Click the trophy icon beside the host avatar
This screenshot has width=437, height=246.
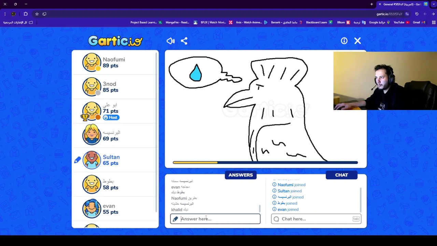[x=84, y=117]
